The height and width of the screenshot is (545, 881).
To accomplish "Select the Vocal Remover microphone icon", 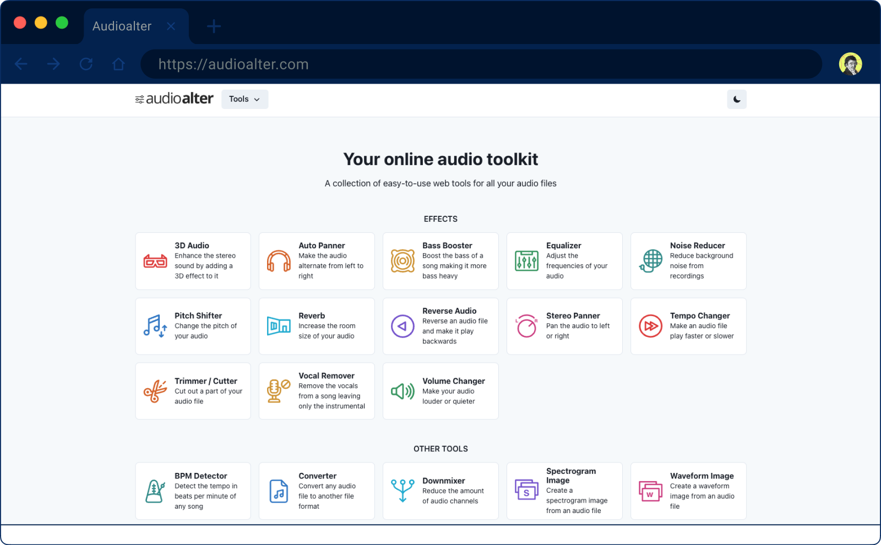I will click(279, 391).
